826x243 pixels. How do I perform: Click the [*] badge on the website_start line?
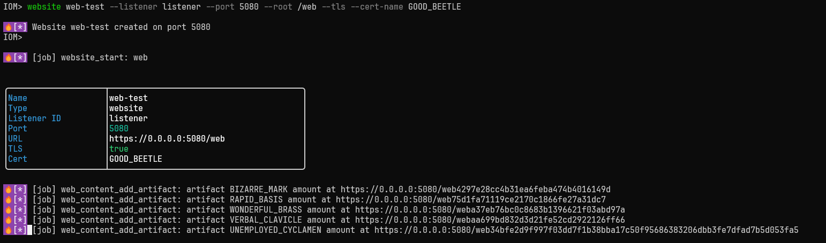[x=20, y=58]
